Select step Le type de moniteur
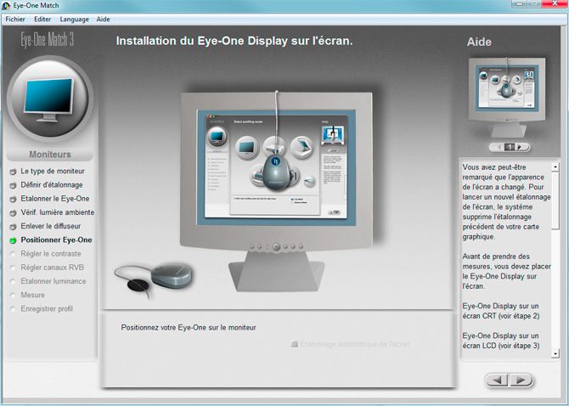This screenshot has height=406, width=569. pyautogui.click(x=53, y=171)
